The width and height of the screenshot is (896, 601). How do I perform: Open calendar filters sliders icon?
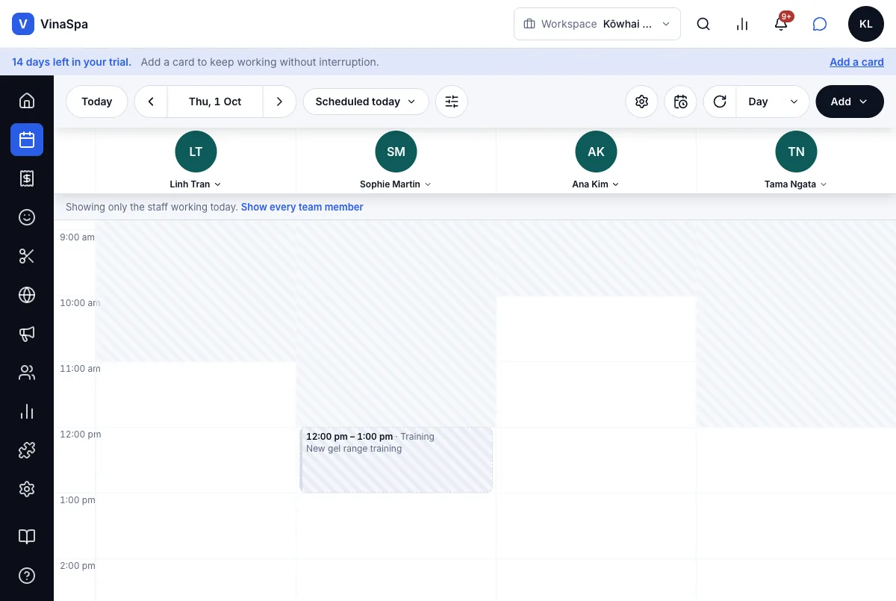pos(452,102)
